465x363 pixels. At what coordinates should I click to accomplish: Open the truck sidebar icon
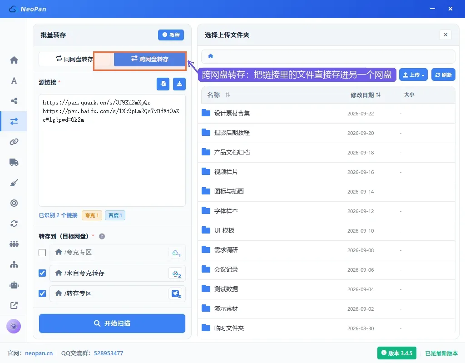(14, 162)
